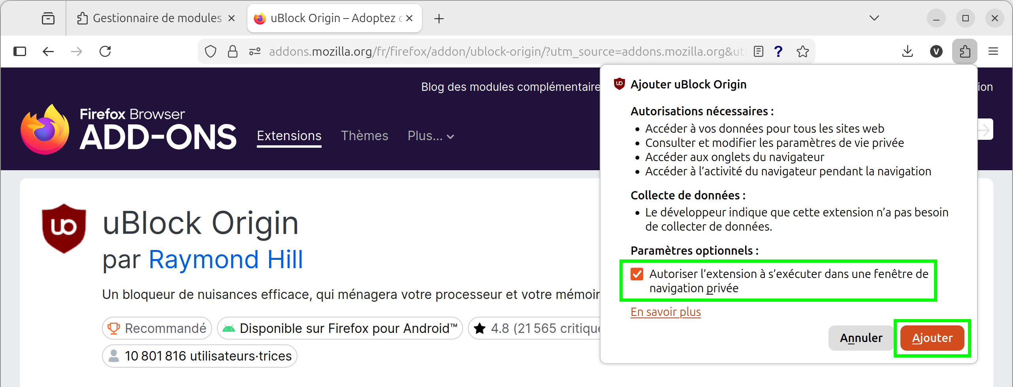Image resolution: width=1013 pixels, height=387 pixels.
Task: Click the site permissions icon in address bar
Action: tap(255, 51)
